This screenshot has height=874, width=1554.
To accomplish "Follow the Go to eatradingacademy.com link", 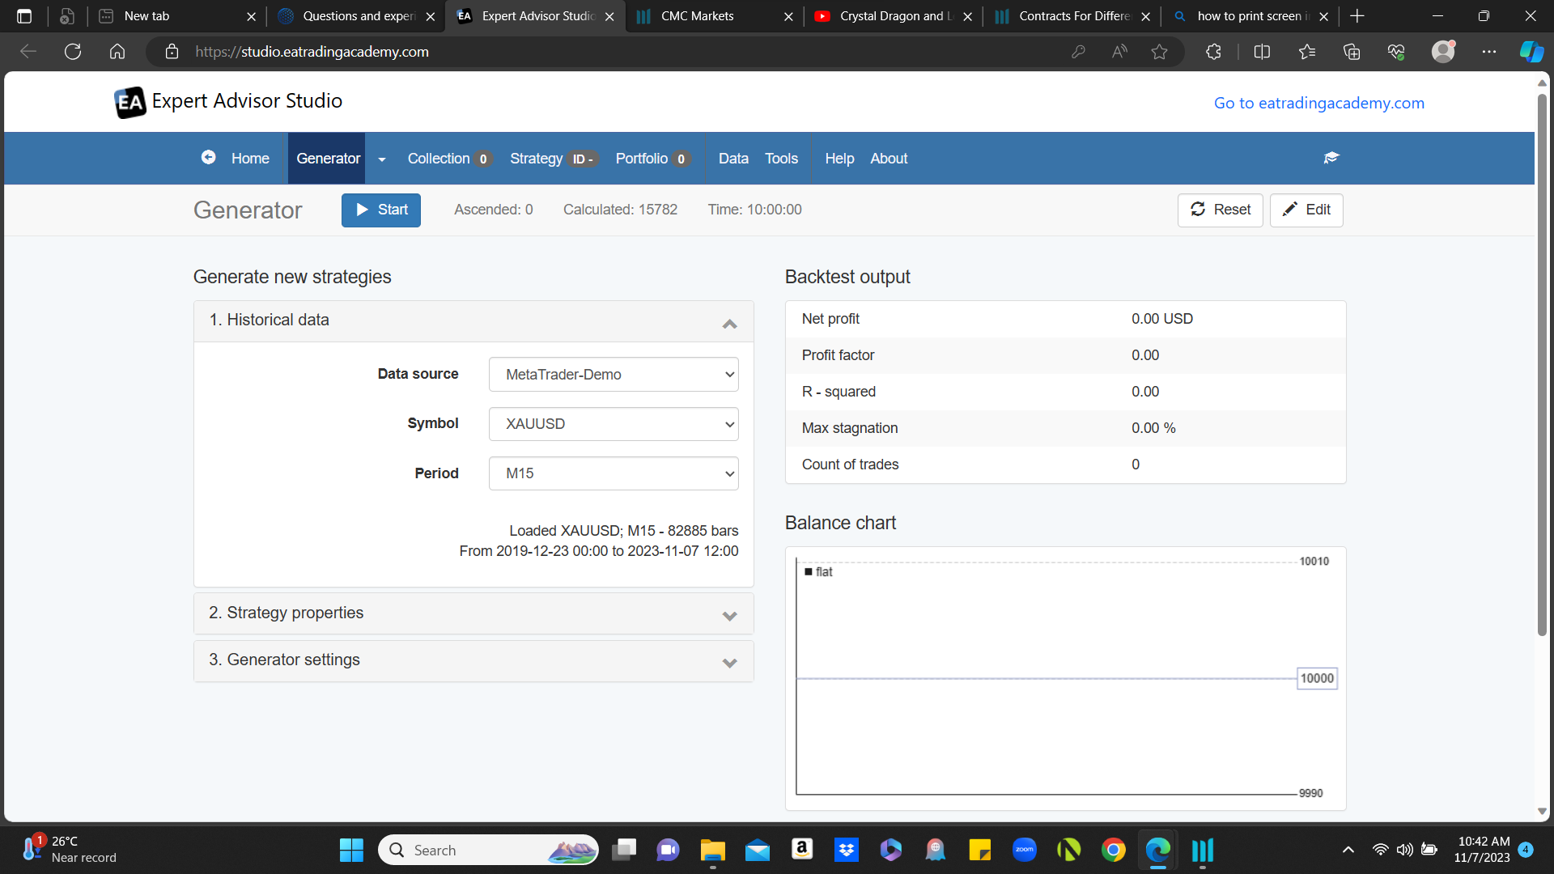I will click(1319, 103).
